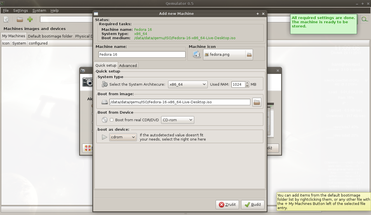Open the File menu
The width and height of the screenshot is (371, 215).
6,10
